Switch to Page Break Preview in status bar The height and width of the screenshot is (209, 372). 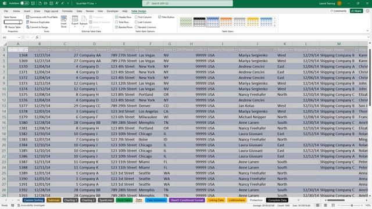coord(333,205)
